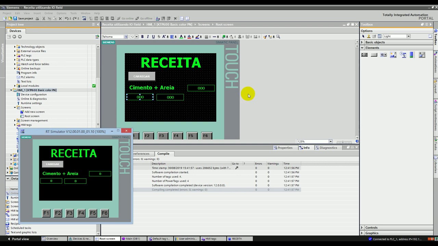This screenshot has height=246, width=438.
Task: Select the Date/time field element
Action: click(x=403, y=55)
